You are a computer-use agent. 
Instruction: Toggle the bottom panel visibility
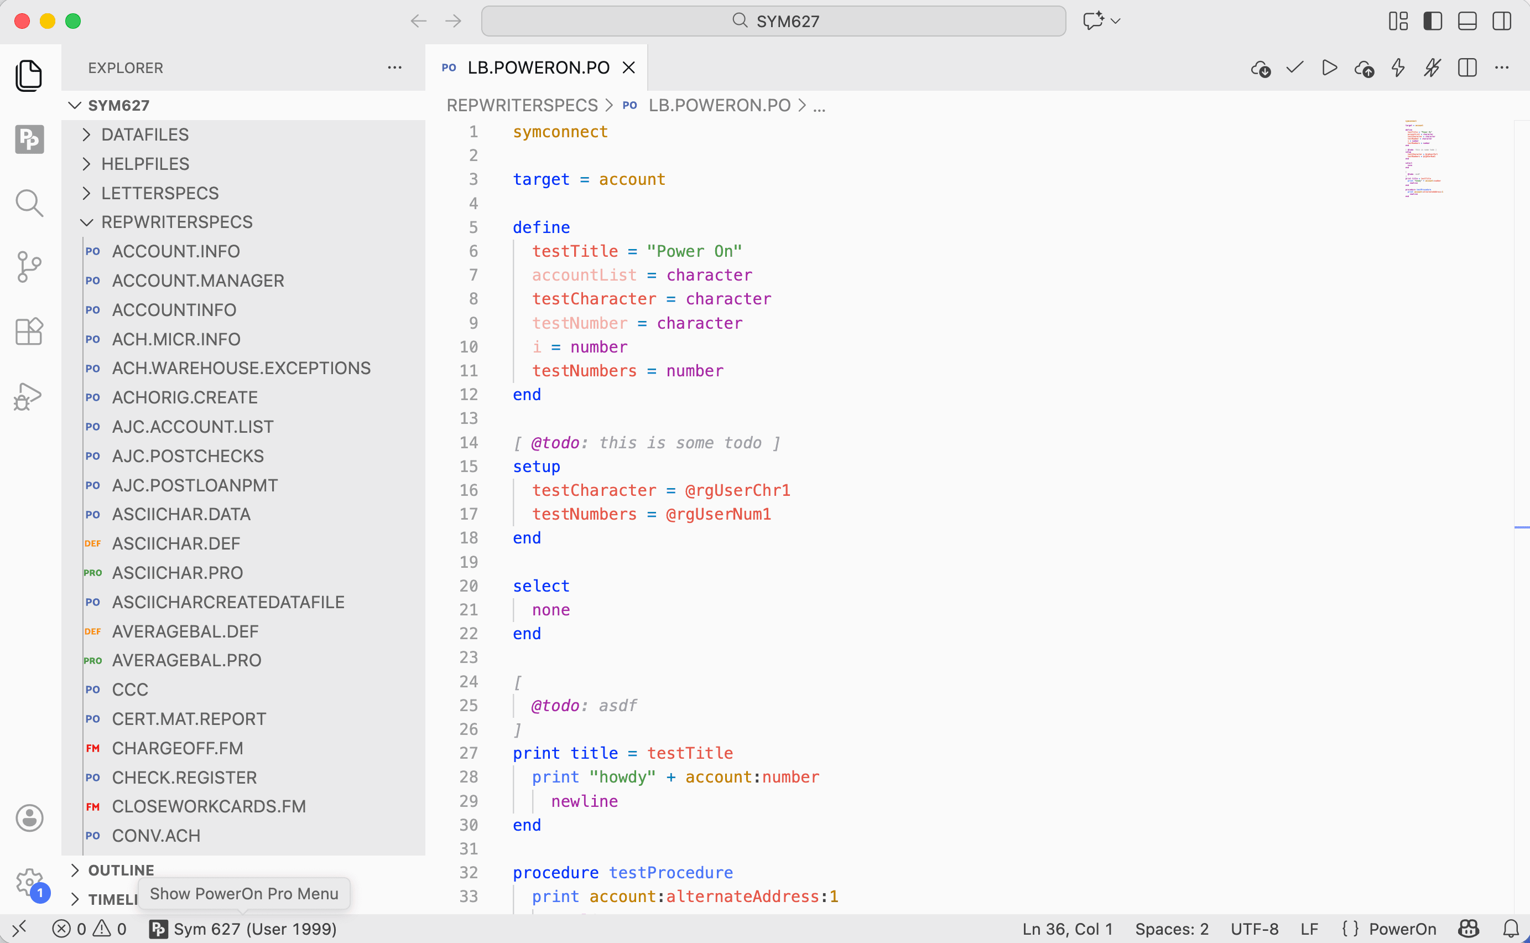(x=1466, y=21)
